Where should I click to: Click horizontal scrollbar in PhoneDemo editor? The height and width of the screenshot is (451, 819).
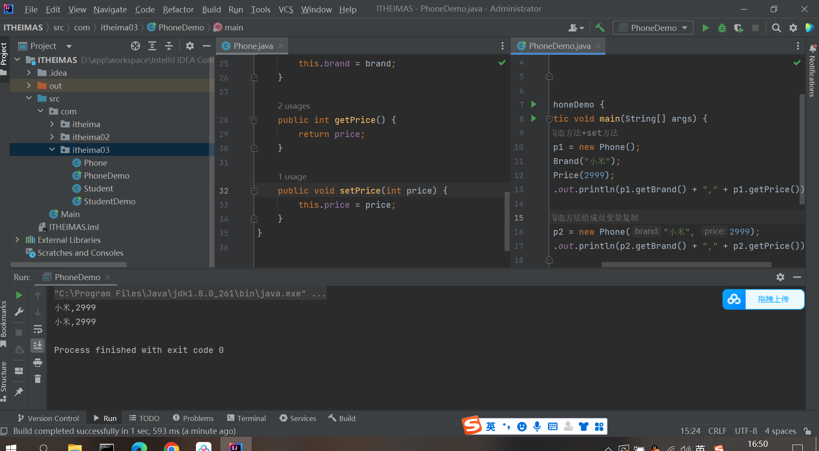coord(686,265)
